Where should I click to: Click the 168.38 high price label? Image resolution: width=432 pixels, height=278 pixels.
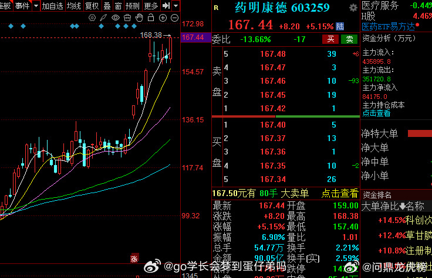[x=151, y=35]
